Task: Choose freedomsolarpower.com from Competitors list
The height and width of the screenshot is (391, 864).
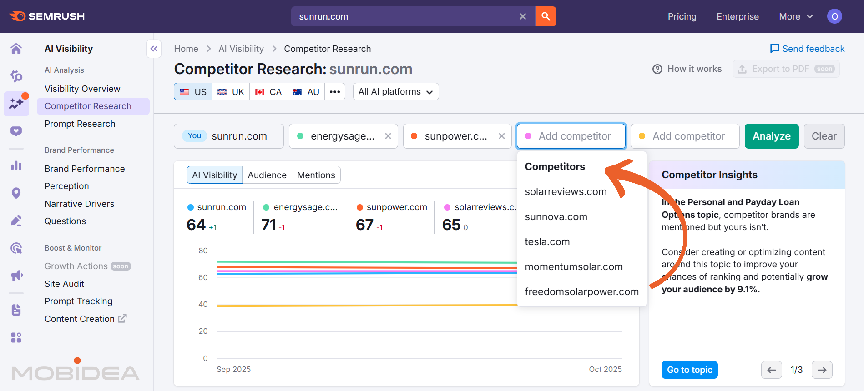Action: click(x=582, y=292)
